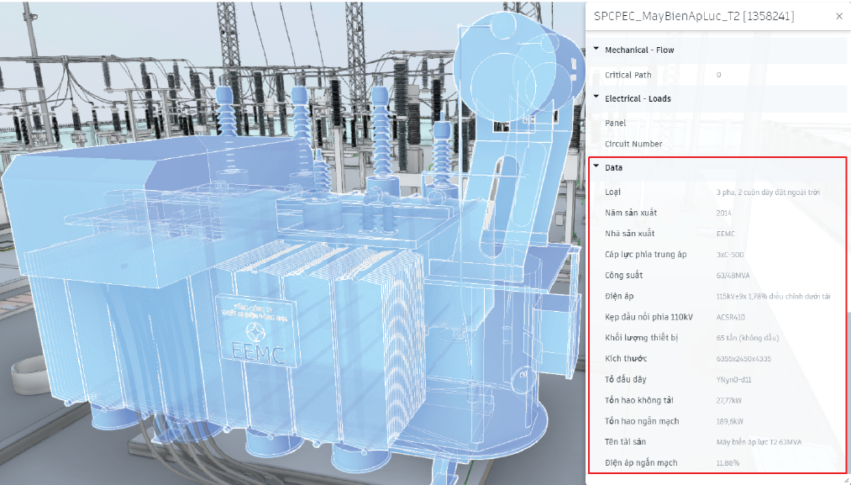Screen dimensions: 851x485
Task: Click the Kích thước label
Action: point(626,358)
